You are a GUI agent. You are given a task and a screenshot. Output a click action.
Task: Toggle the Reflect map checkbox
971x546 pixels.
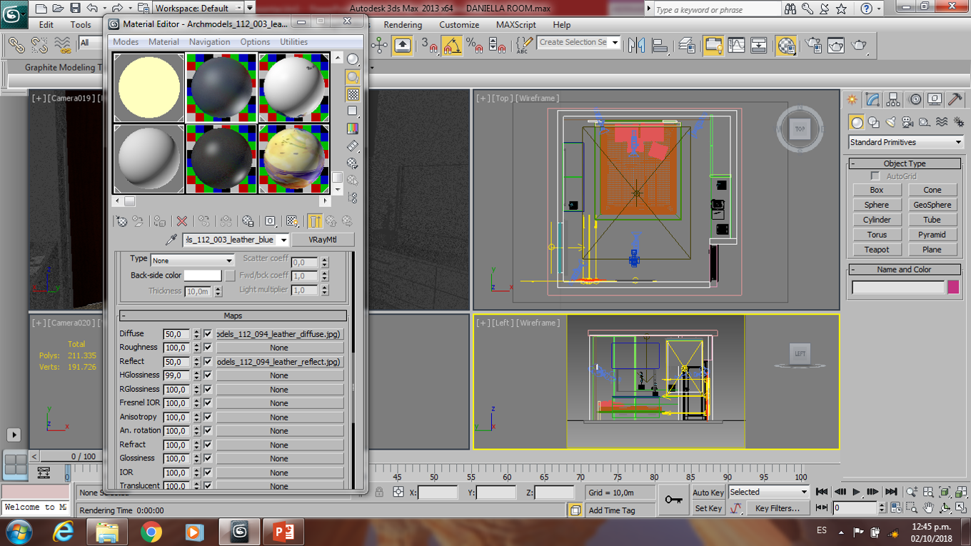coord(208,362)
